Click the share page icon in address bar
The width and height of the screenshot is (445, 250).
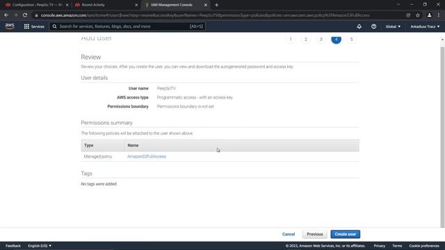408,15
